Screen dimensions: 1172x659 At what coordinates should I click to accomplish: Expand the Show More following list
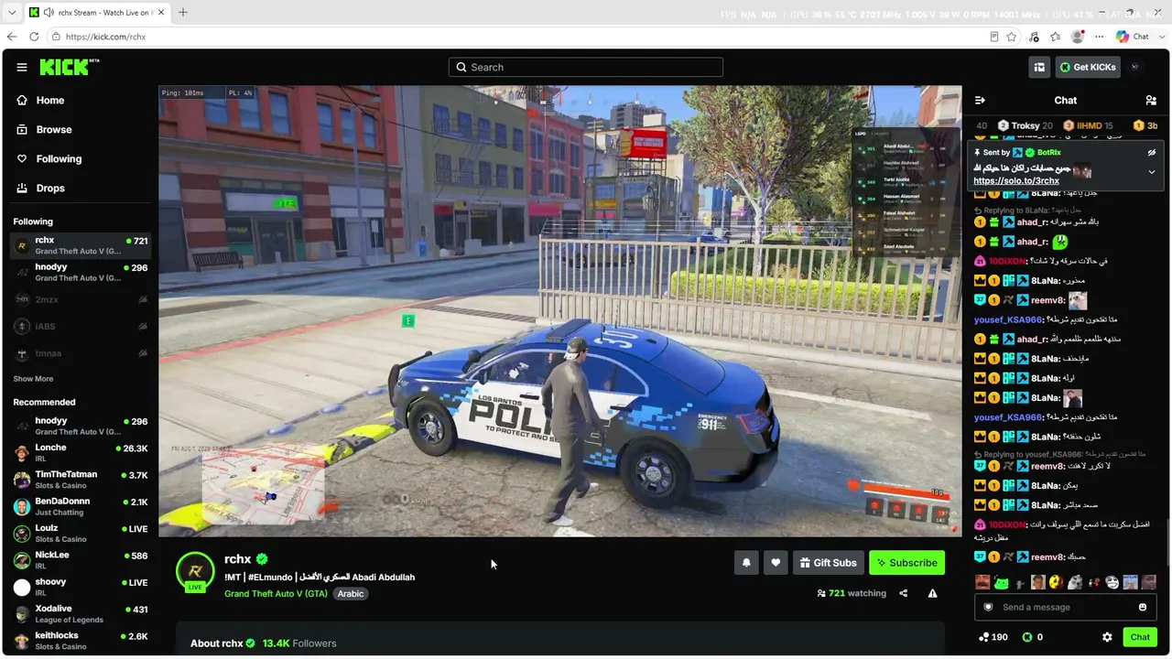pyautogui.click(x=33, y=379)
